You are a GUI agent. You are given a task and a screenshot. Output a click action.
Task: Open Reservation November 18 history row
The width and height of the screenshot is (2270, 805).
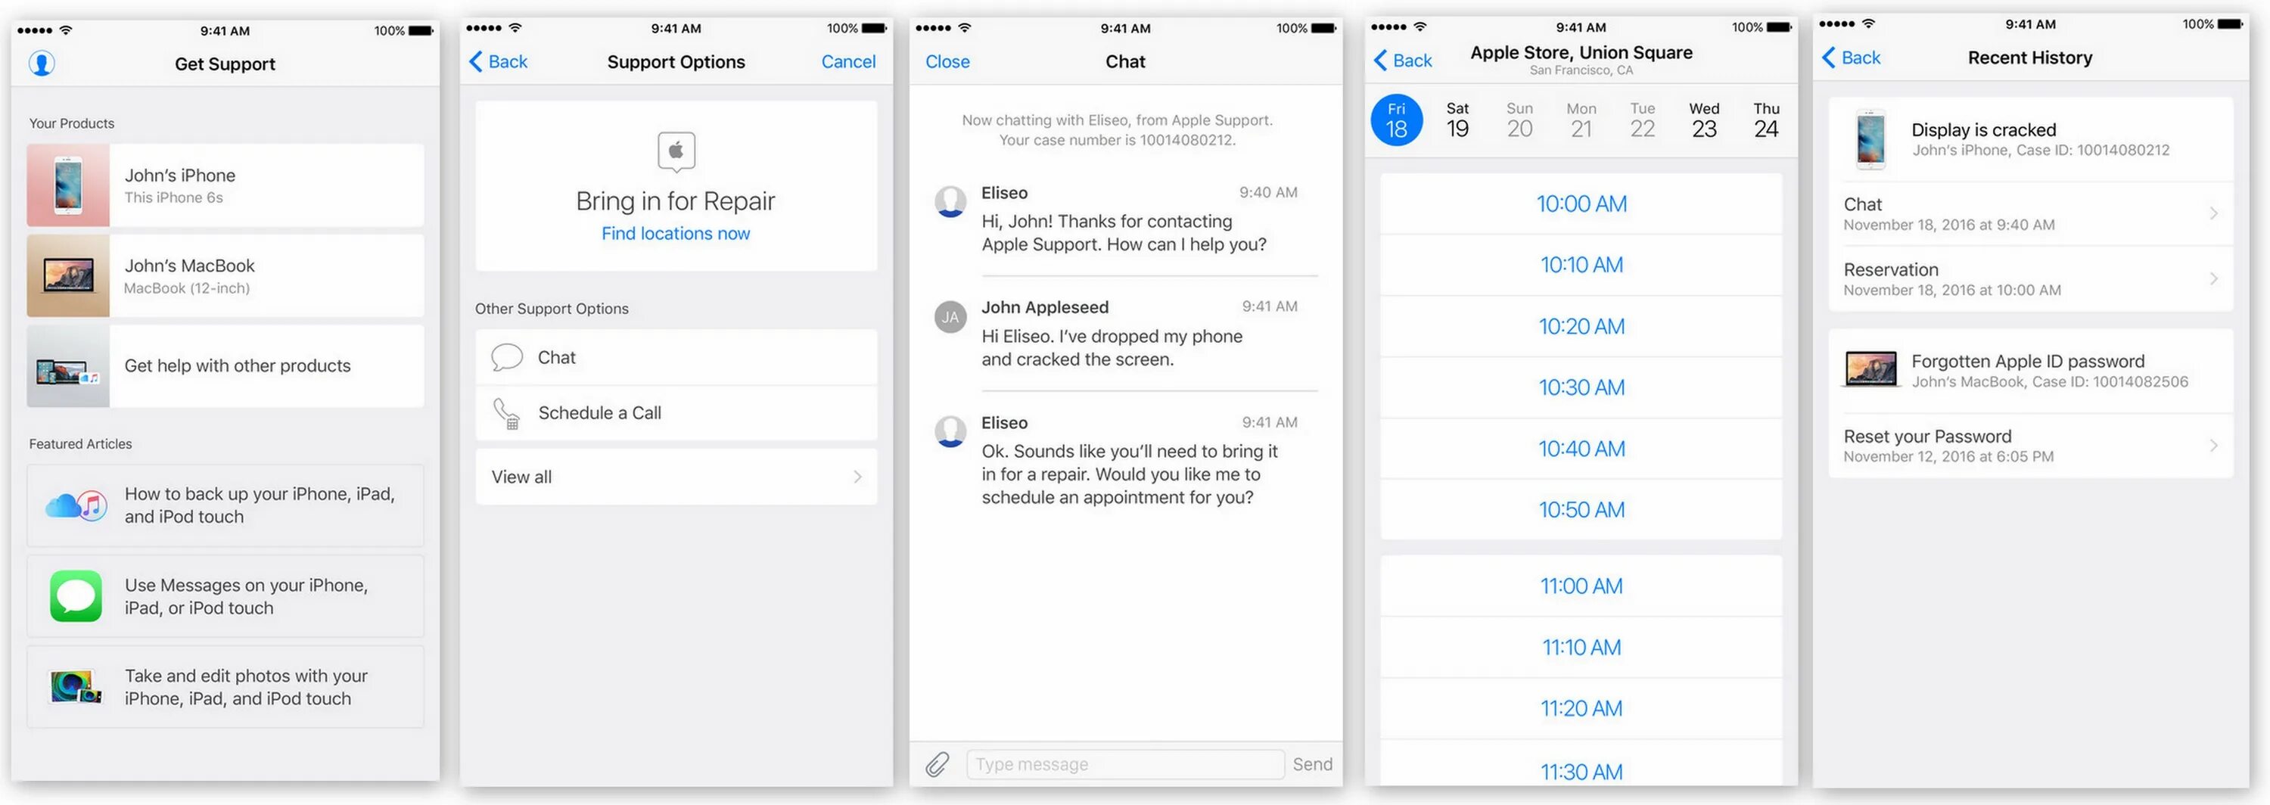tap(2030, 279)
